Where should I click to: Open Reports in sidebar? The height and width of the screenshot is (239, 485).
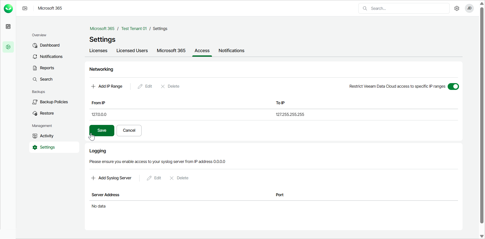pos(47,68)
